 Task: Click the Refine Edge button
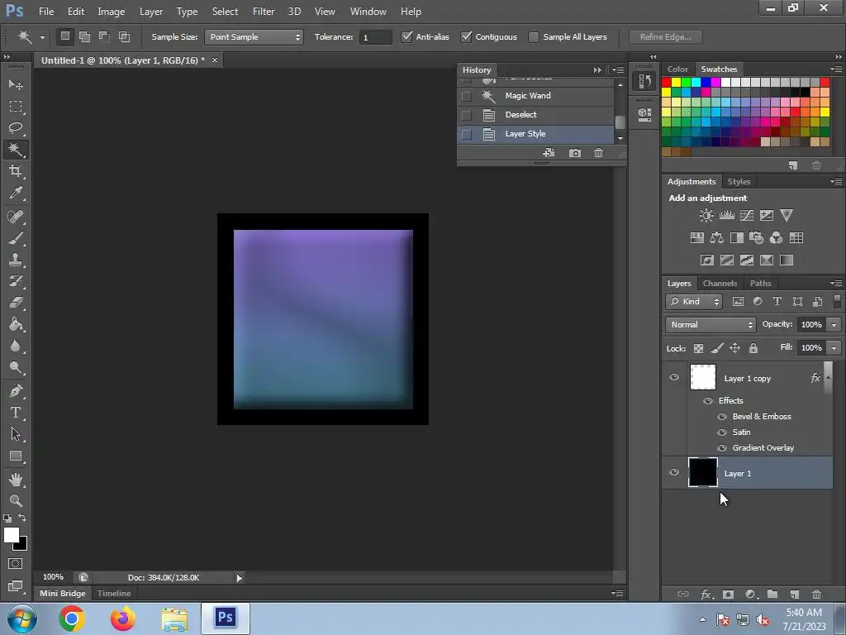(665, 36)
